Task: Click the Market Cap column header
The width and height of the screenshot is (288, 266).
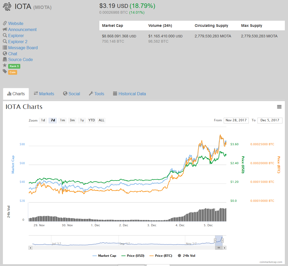Action: pos(113,26)
